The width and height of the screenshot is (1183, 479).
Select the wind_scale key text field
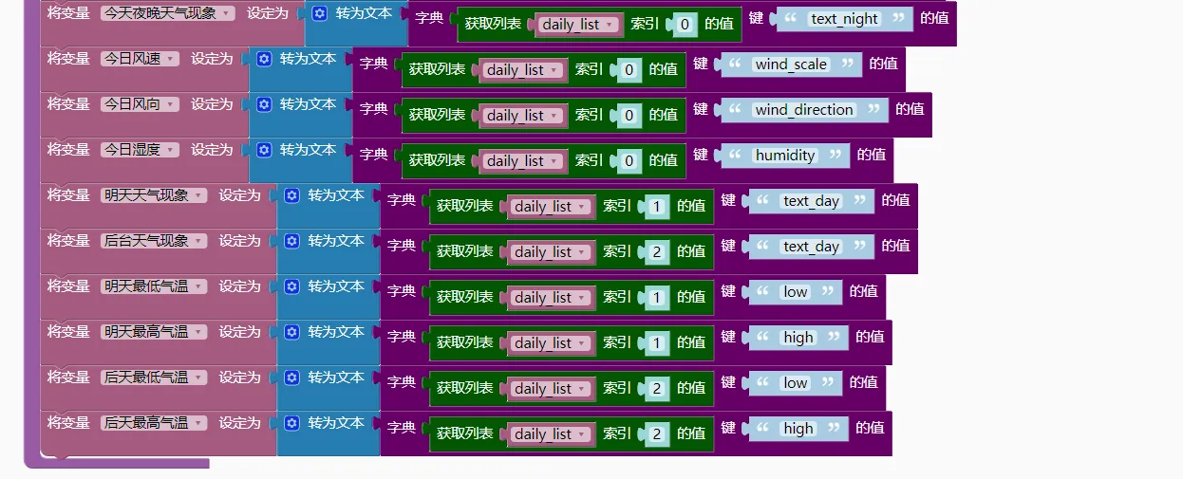click(x=790, y=64)
